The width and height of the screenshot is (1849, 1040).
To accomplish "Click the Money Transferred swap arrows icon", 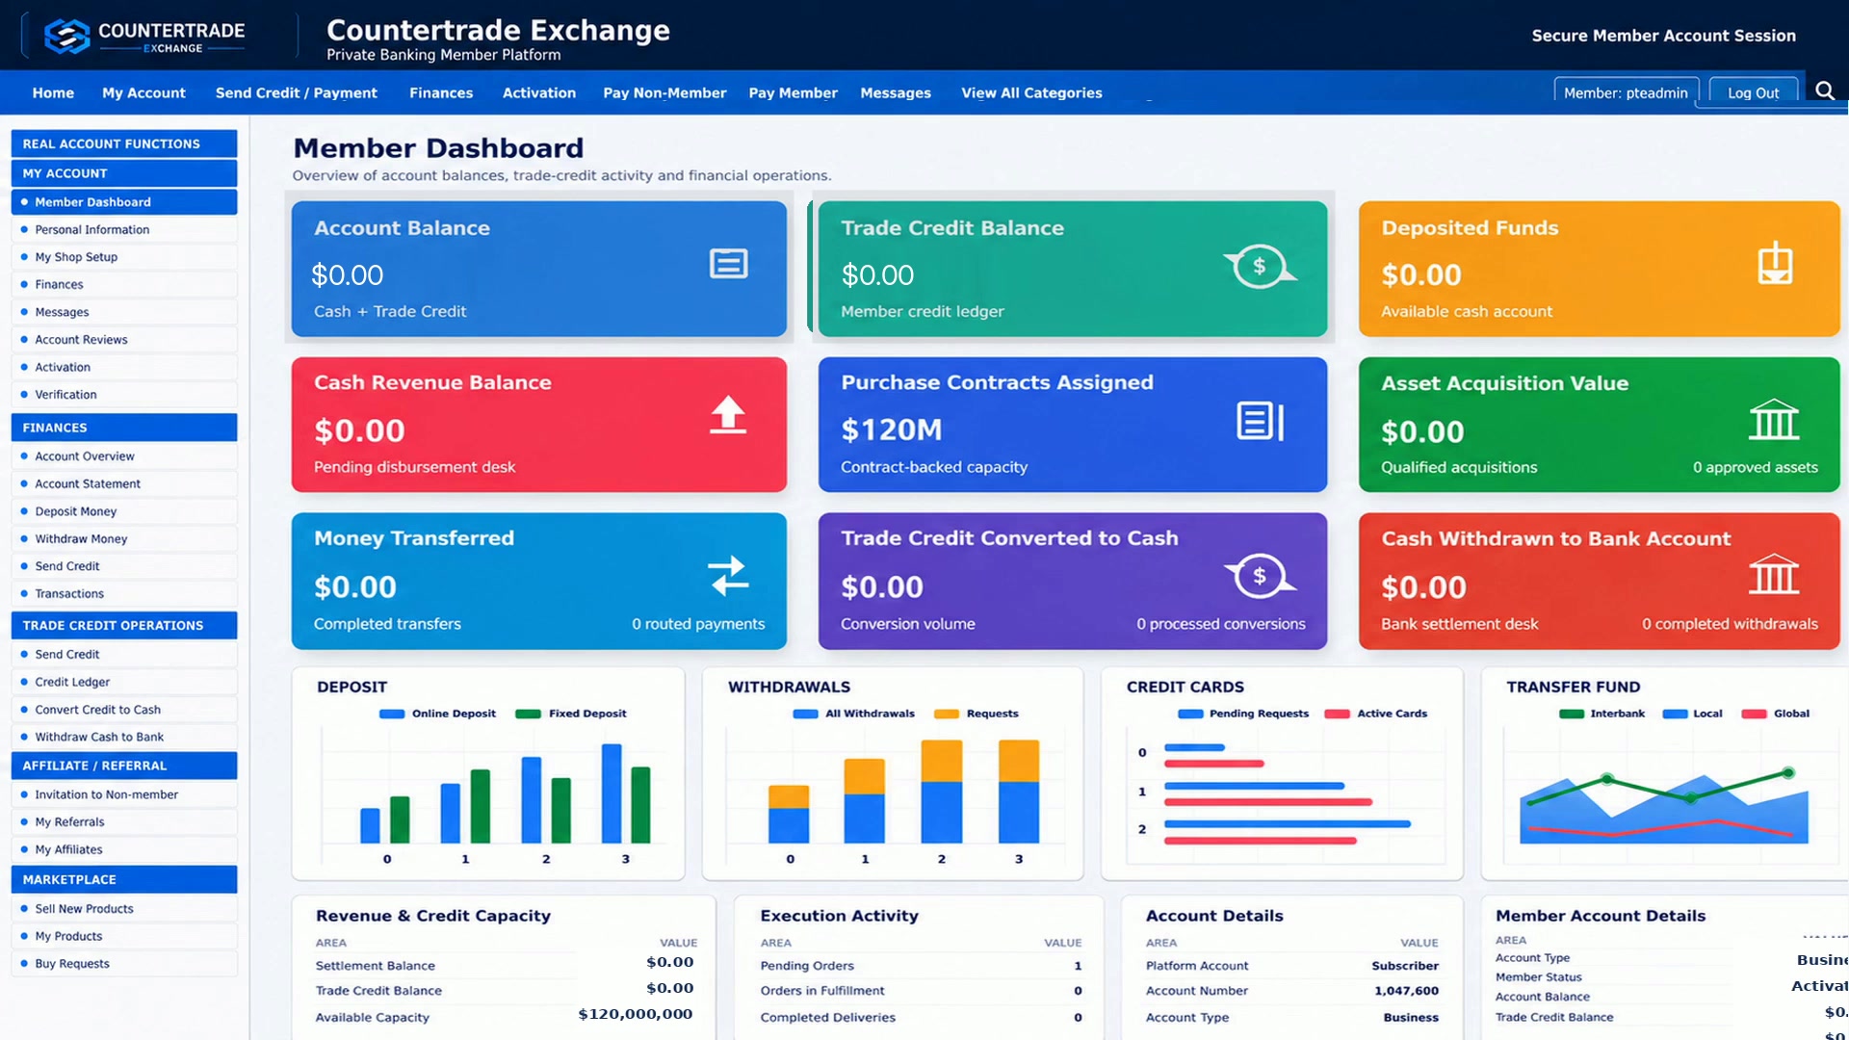I will point(728,576).
